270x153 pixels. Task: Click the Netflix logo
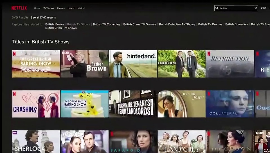tap(19, 8)
